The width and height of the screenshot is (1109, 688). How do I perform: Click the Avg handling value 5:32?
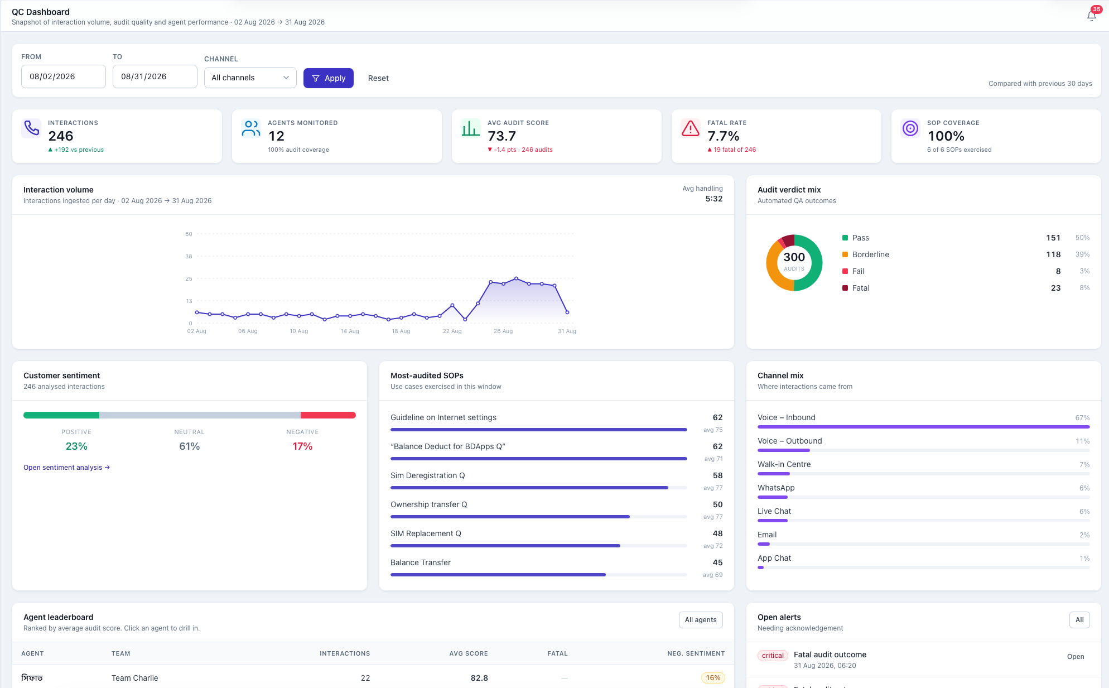714,199
